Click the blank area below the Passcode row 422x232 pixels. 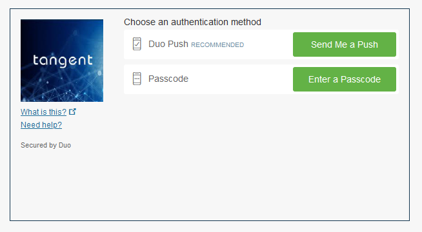261,156
